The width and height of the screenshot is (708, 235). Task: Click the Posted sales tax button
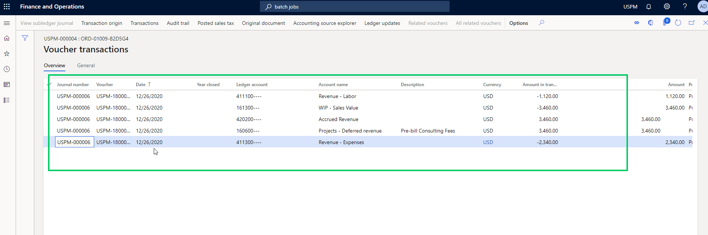click(x=216, y=23)
